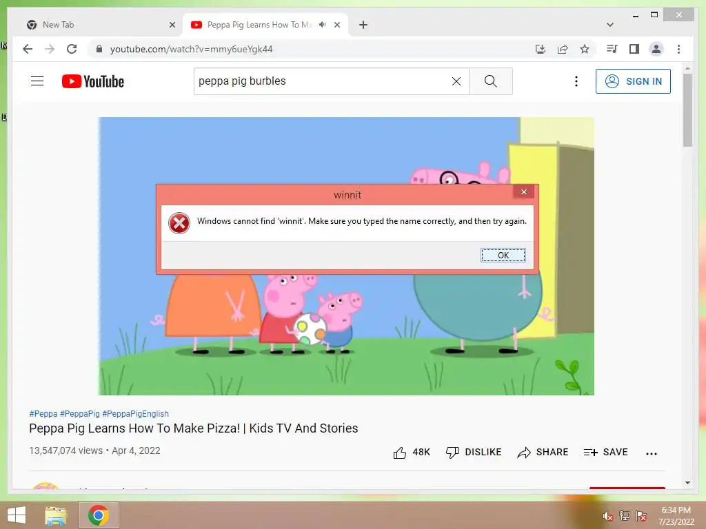
Task: Open YouTube settings three-dot menu
Action: pyautogui.click(x=576, y=81)
